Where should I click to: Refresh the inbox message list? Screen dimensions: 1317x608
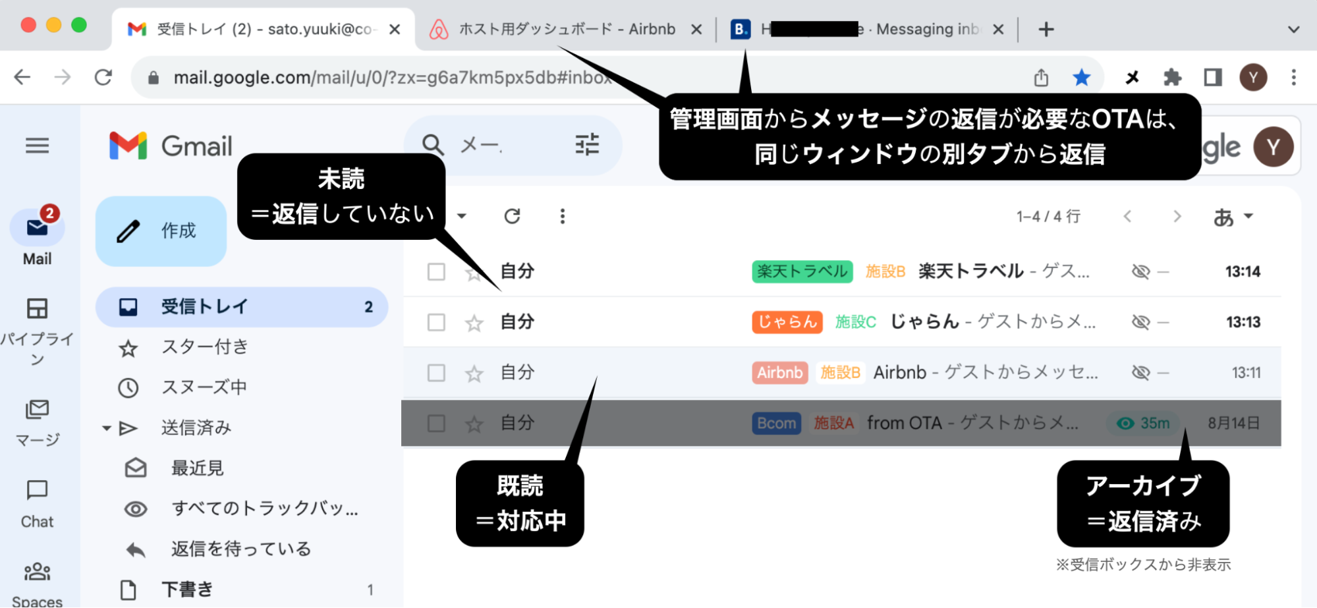click(512, 216)
